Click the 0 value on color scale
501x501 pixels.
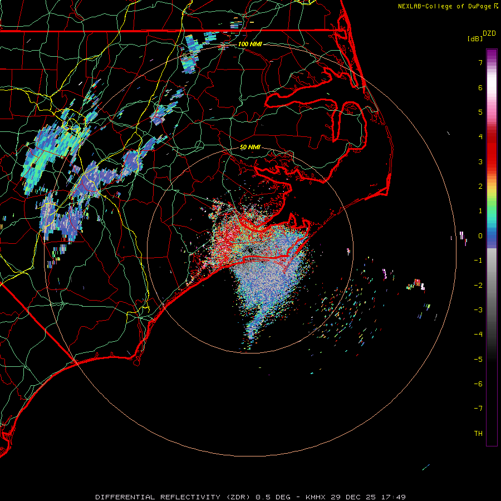click(480, 236)
